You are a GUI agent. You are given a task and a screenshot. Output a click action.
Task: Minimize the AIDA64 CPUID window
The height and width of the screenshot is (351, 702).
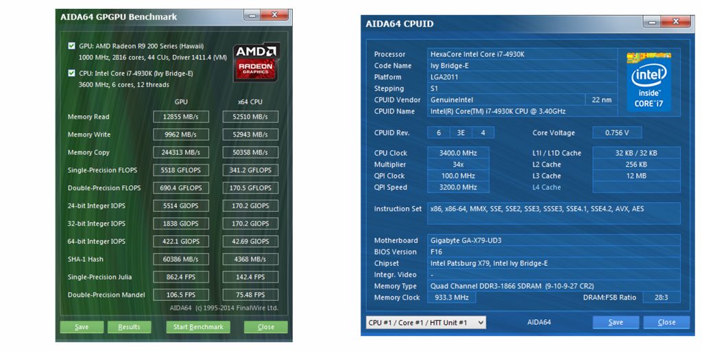(651, 22)
